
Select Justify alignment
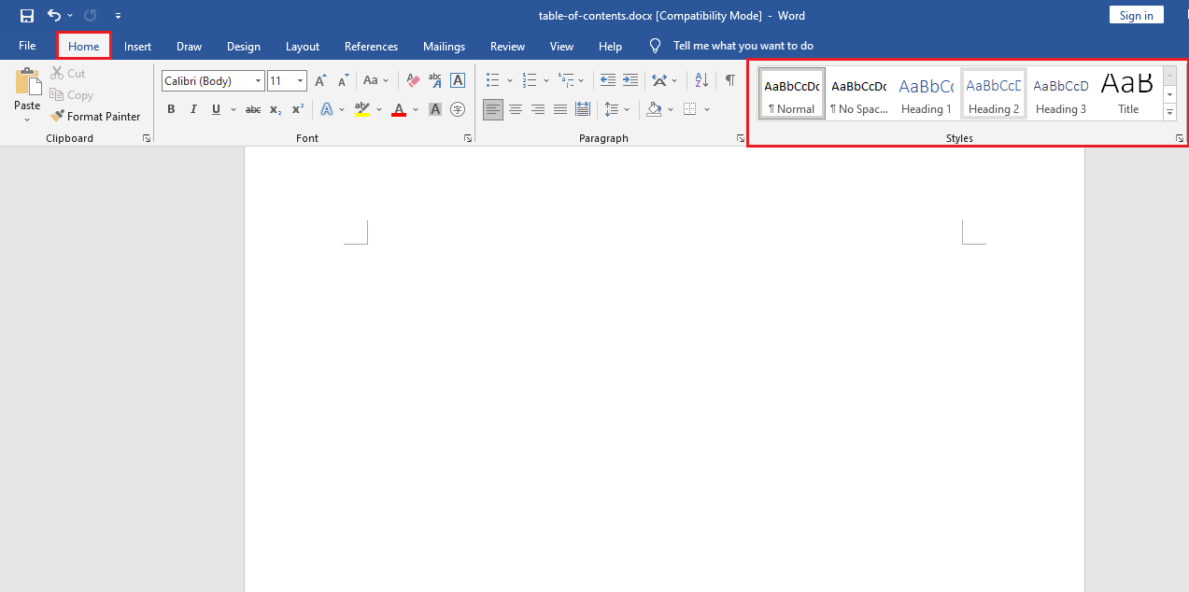560,109
